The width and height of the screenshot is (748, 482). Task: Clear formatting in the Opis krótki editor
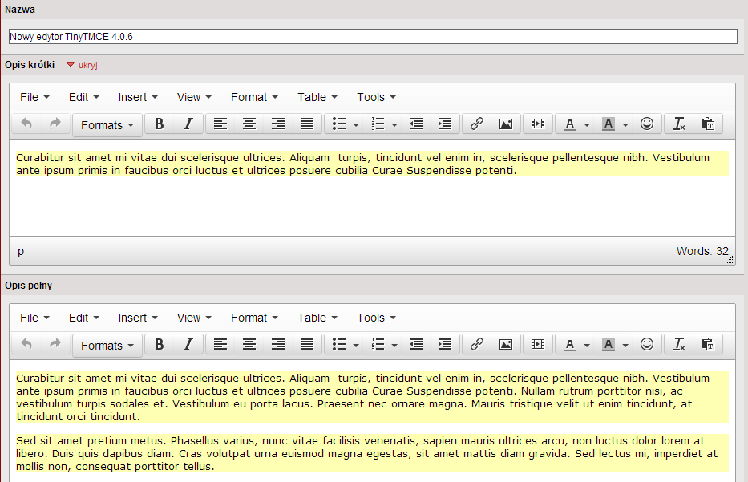pyautogui.click(x=679, y=124)
